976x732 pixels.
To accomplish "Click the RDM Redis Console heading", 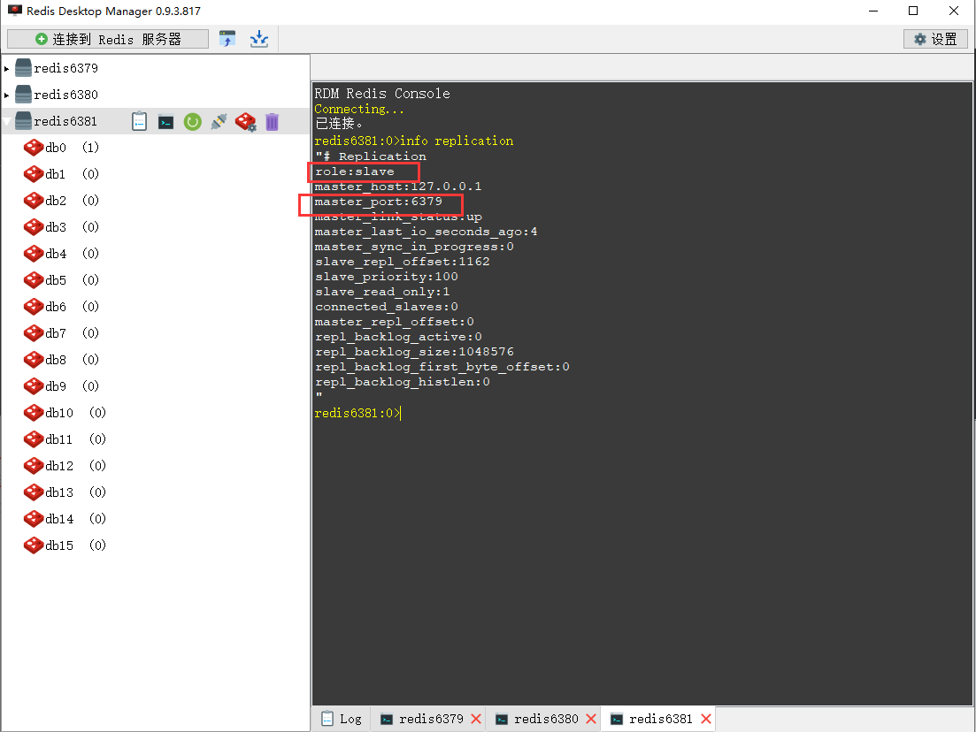I will tap(382, 94).
